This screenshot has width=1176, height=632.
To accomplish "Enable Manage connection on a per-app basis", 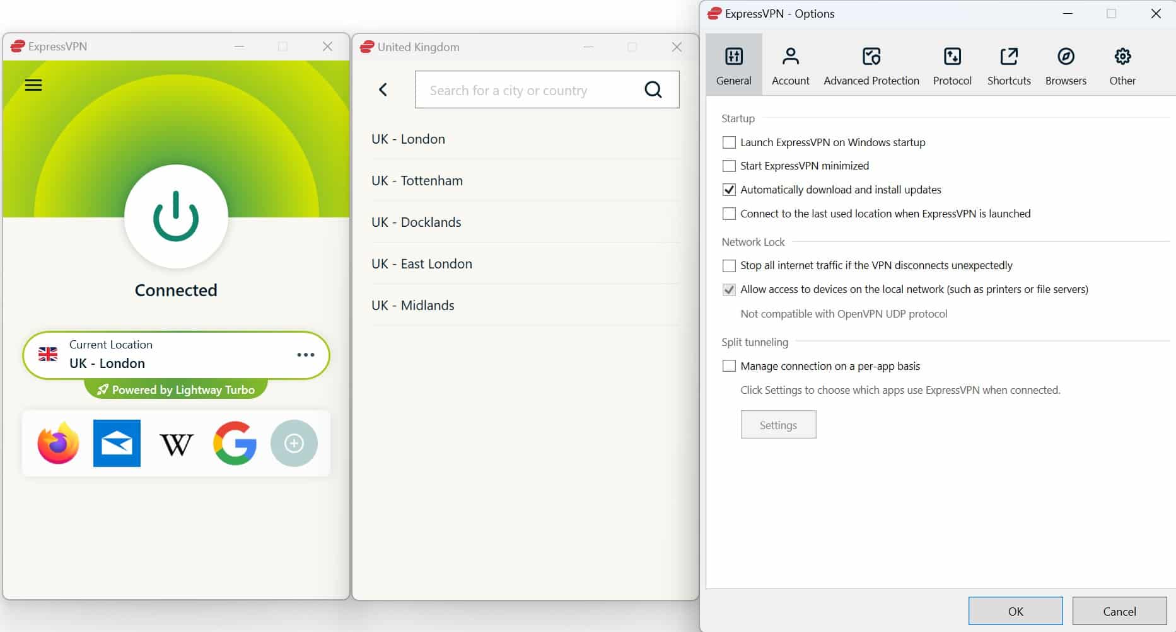I will (729, 366).
